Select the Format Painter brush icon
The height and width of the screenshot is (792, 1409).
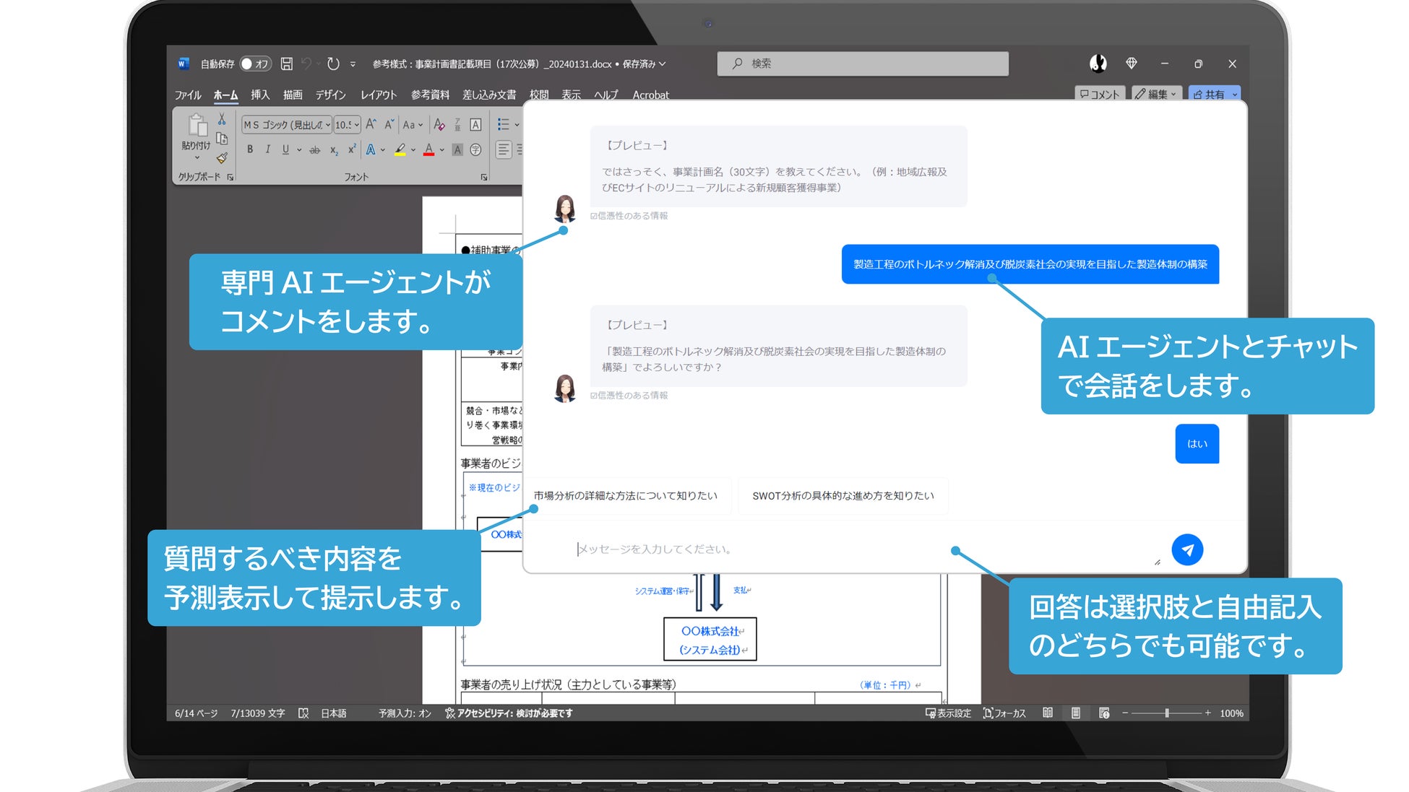pyautogui.click(x=222, y=157)
